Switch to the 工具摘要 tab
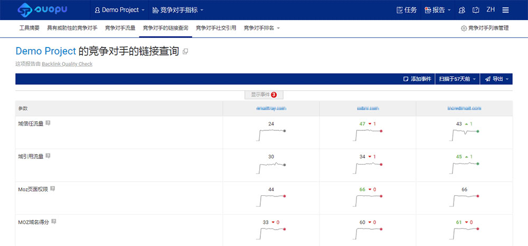Image resolution: width=528 pixels, height=246 pixels. (x=29, y=29)
